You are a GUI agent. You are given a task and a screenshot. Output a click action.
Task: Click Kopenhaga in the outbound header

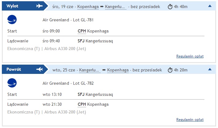pyautogui.click(x=88, y=7)
